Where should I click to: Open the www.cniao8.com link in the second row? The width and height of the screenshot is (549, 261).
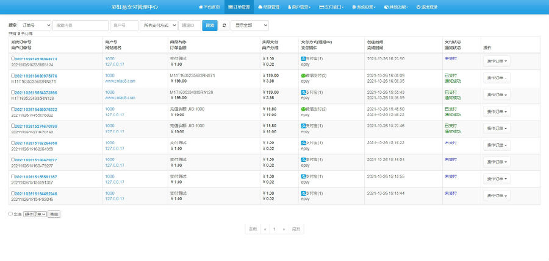point(120,81)
